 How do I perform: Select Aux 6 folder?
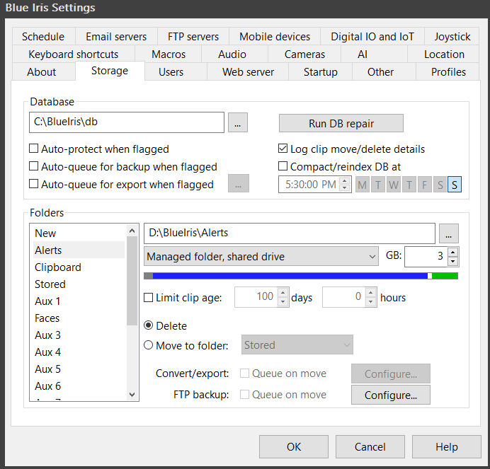coord(79,386)
